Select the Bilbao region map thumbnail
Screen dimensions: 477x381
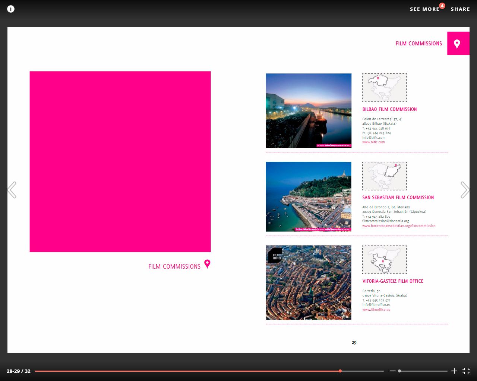tap(384, 87)
